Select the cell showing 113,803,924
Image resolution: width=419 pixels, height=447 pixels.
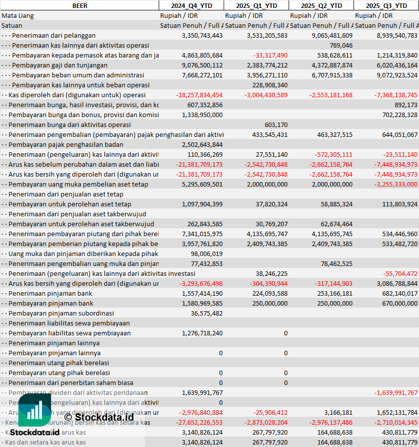[400, 204]
